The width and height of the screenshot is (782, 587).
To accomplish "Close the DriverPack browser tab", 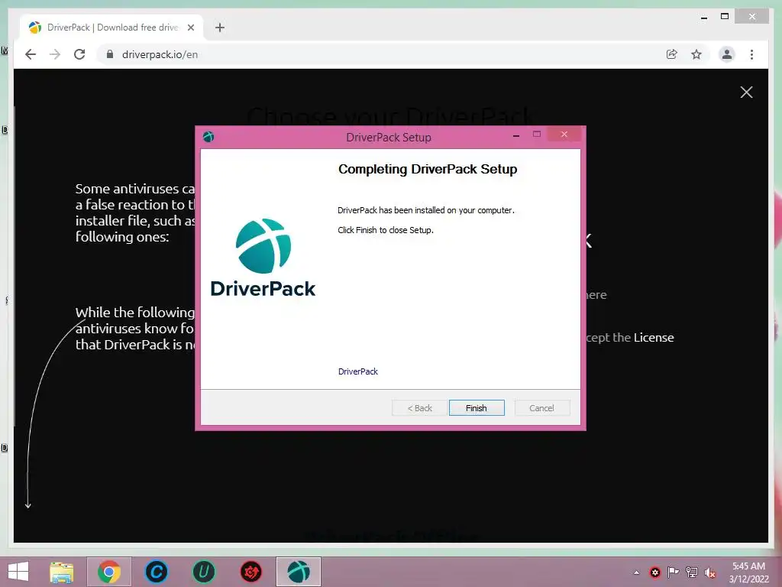I will [x=190, y=28].
